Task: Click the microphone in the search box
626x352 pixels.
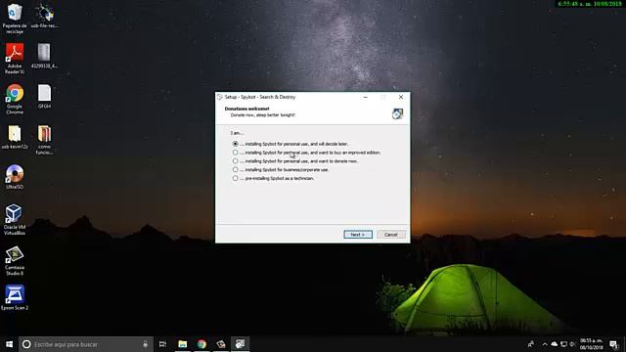Action: point(146,344)
